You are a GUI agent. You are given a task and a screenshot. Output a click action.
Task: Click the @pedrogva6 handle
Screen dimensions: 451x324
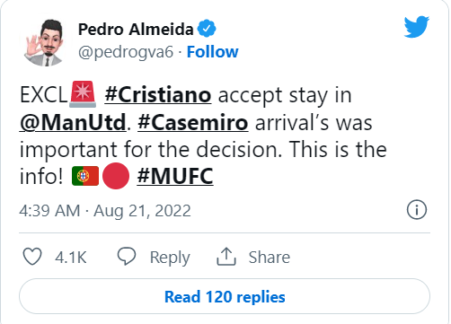tap(126, 52)
